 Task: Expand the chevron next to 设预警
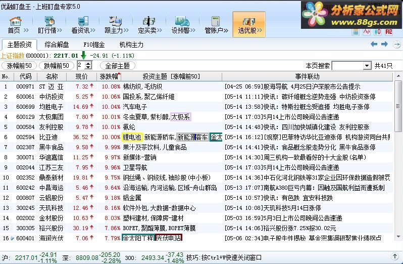[192, 30]
